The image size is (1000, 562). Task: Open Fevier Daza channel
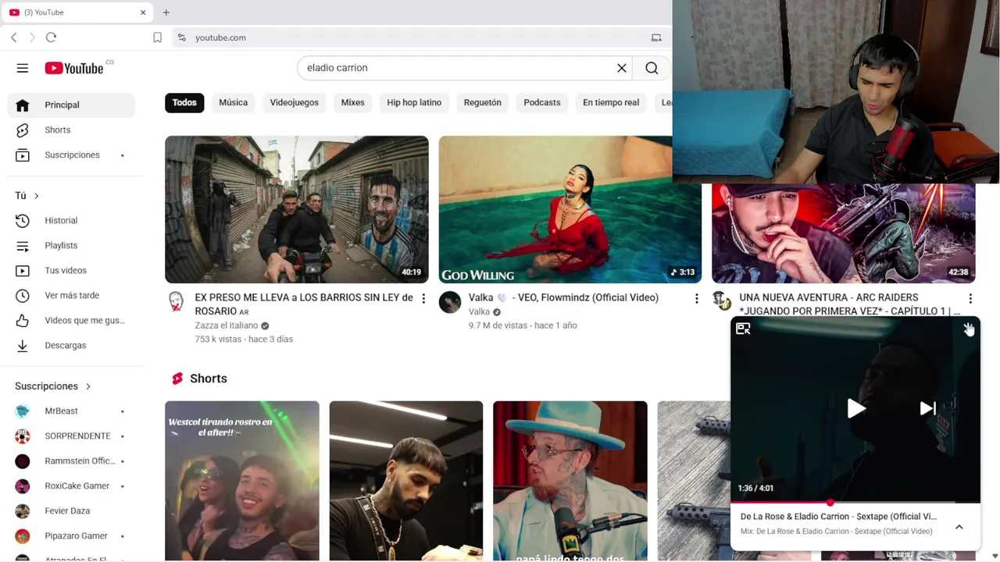[71, 510]
